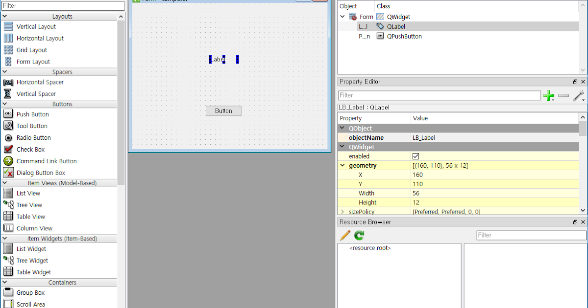Remove dynamic property with the minus button
588x308 pixels.
pyautogui.click(x=563, y=96)
